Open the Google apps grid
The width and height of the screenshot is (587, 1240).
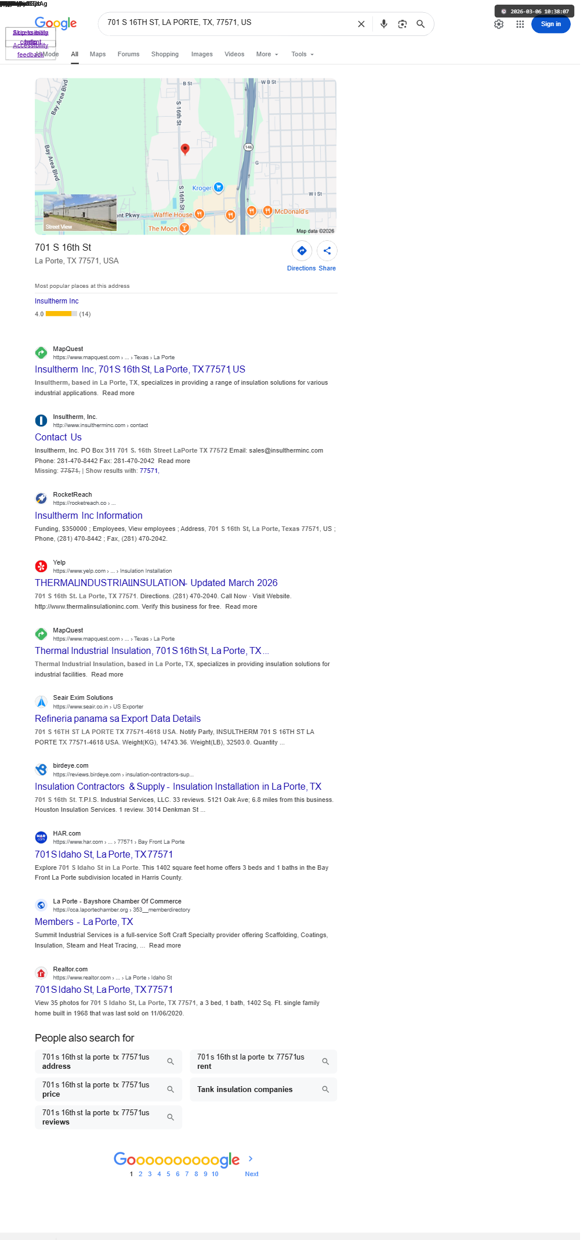click(x=520, y=24)
